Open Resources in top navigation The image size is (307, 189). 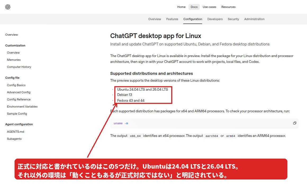[228, 7]
